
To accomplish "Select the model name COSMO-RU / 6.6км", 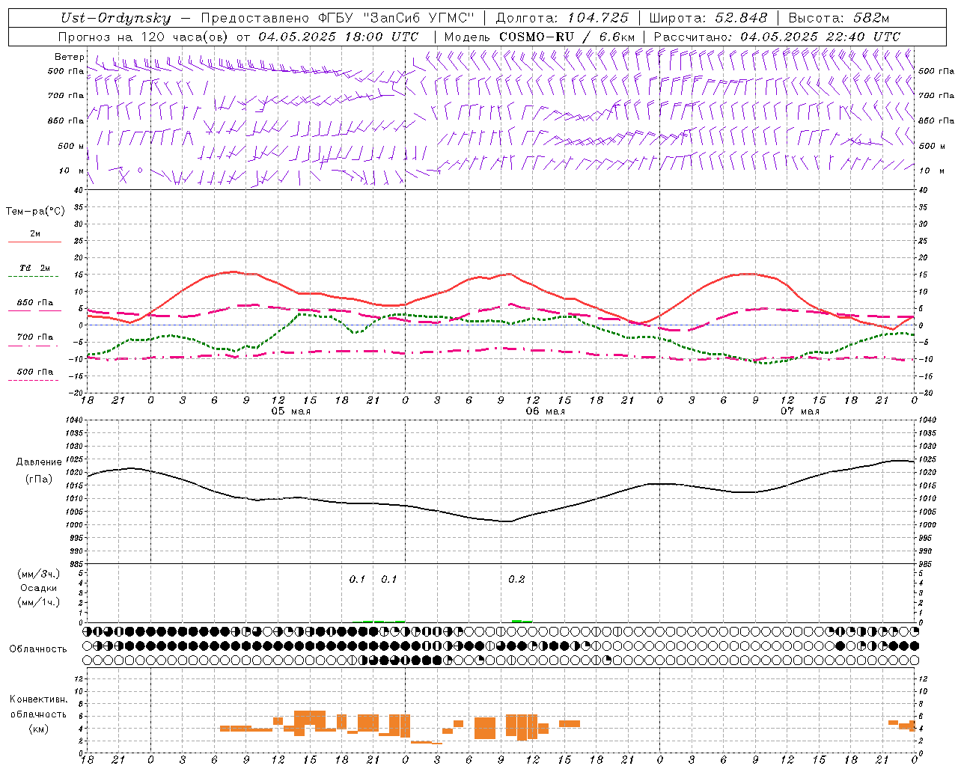I will pos(567,37).
